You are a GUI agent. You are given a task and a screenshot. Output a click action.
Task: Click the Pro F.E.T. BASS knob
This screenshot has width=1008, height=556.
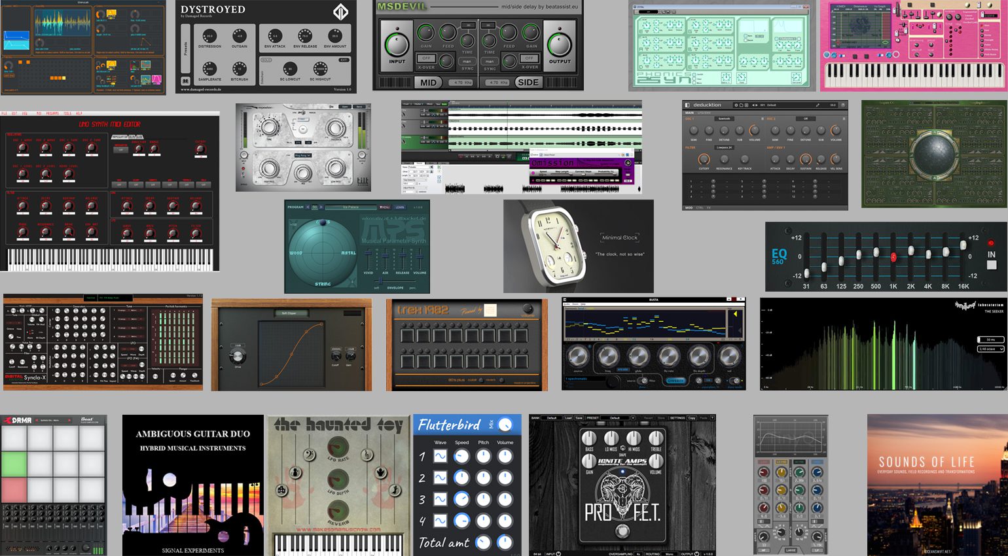[589, 439]
